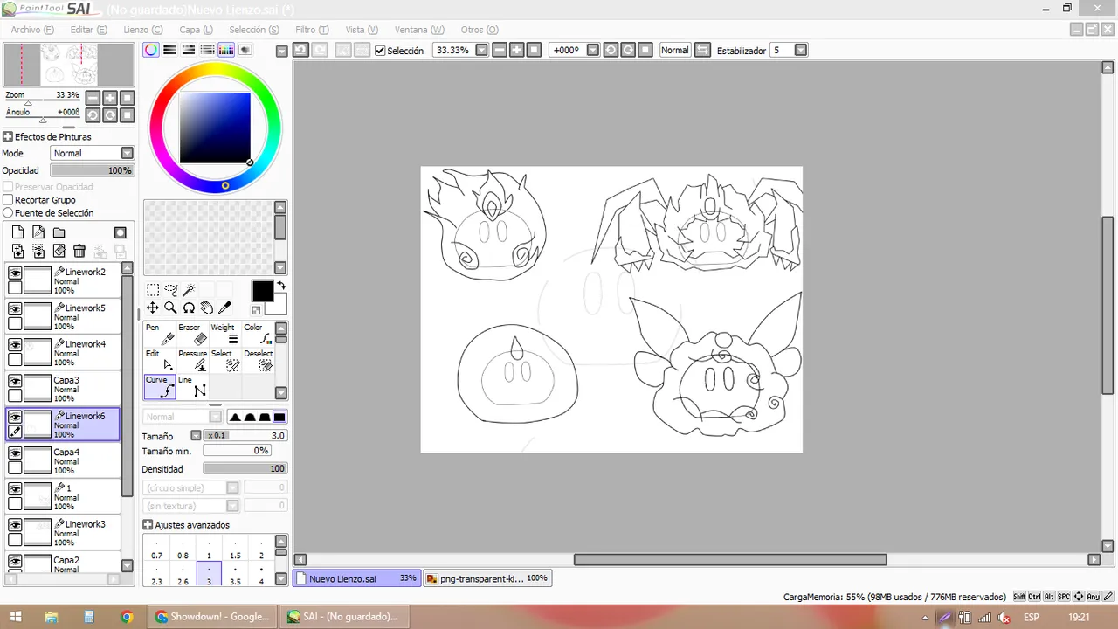Select the Pen tool
The image size is (1118, 629).
click(160, 334)
